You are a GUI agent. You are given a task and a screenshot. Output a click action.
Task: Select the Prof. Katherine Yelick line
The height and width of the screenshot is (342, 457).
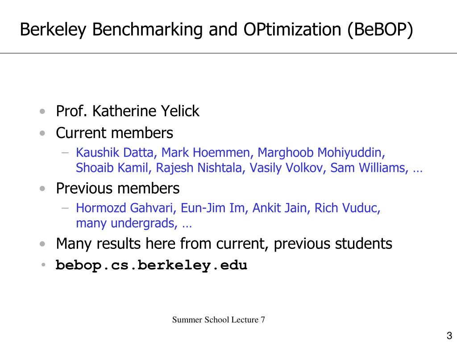tap(127, 111)
